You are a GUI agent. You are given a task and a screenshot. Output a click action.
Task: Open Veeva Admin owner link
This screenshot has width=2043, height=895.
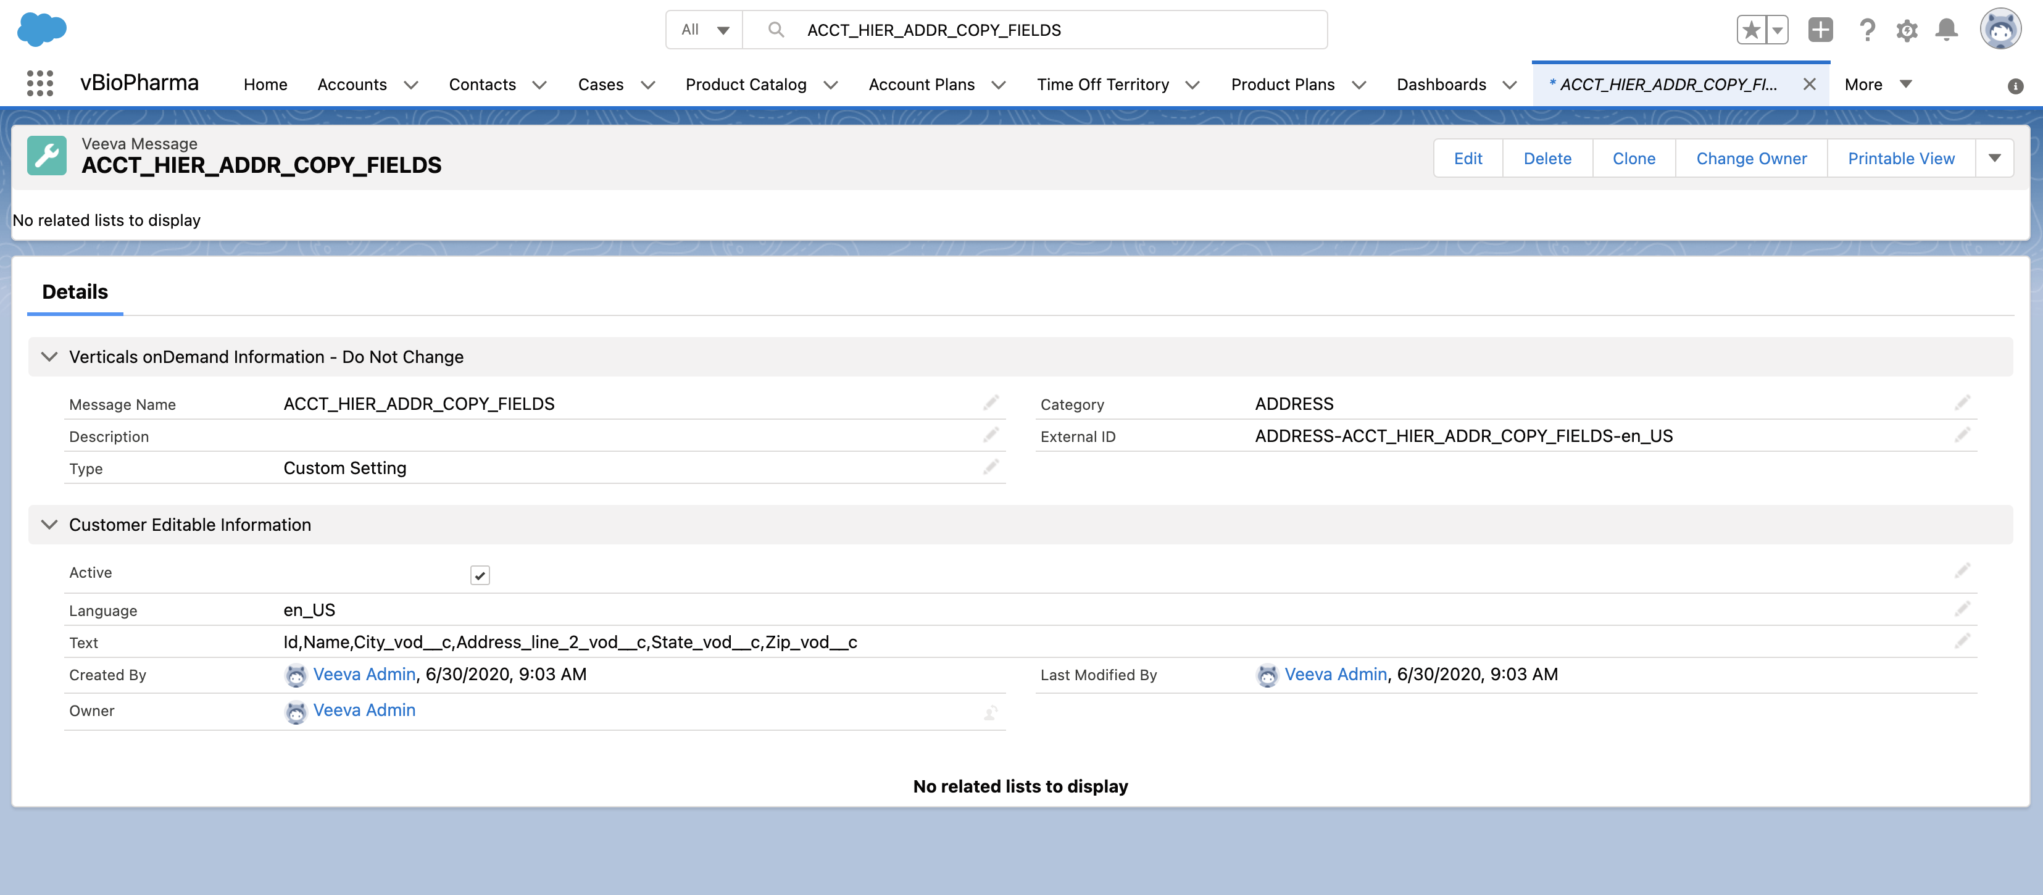click(364, 710)
